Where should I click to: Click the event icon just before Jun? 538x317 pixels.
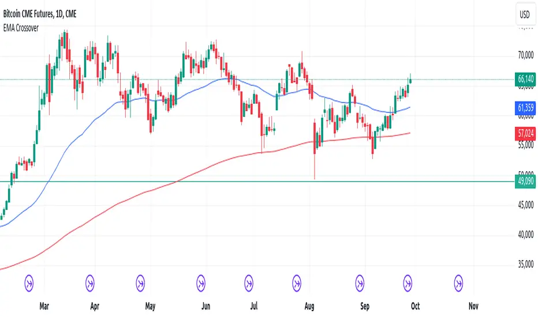(x=201, y=284)
